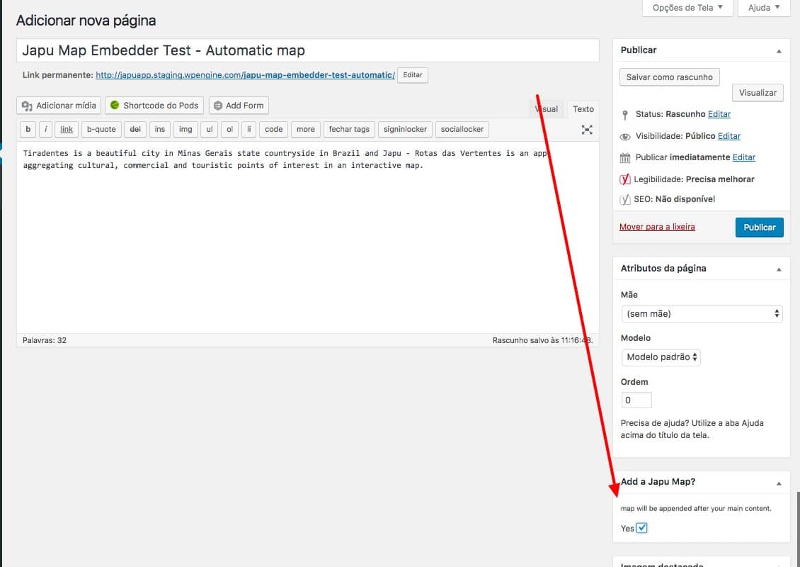Insert a read-more tag with more

click(306, 129)
